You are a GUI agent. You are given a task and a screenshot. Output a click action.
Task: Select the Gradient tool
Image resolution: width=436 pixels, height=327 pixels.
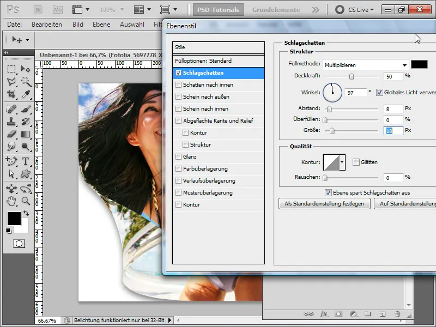pos(26,134)
